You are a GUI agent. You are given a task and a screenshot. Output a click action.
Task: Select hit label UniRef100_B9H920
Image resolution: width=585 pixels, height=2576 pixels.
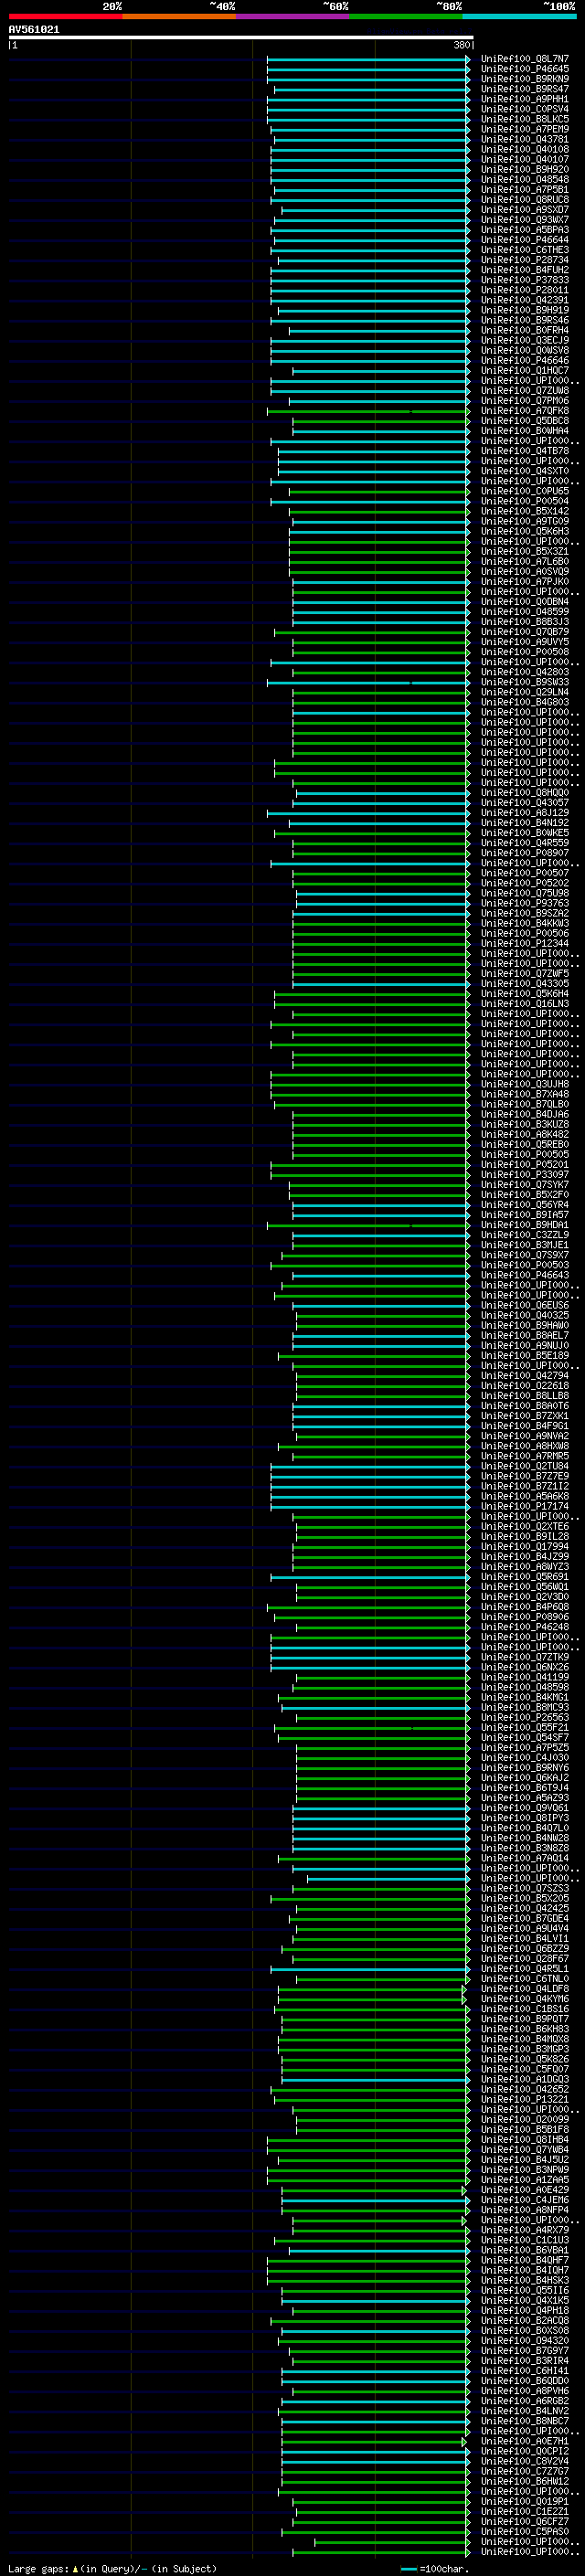click(x=525, y=169)
